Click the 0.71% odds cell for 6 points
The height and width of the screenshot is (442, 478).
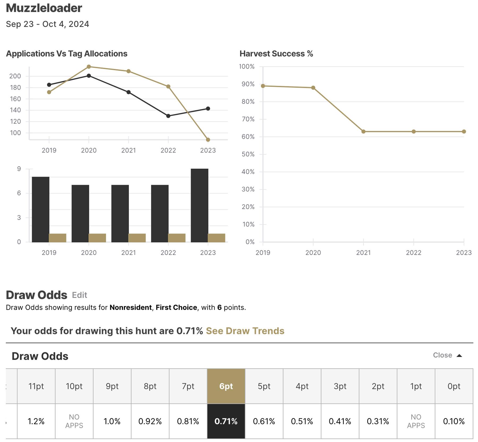point(226,421)
